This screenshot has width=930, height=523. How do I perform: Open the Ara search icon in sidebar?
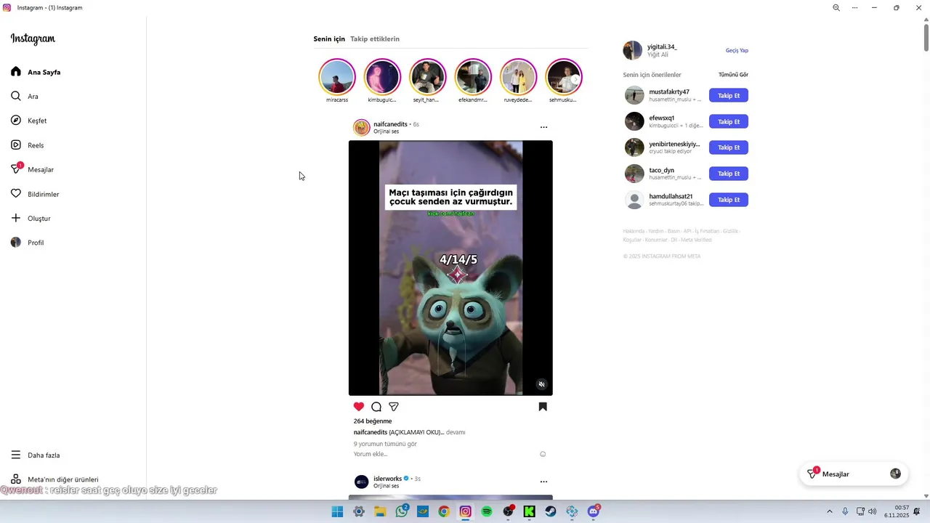pos(16,96)
